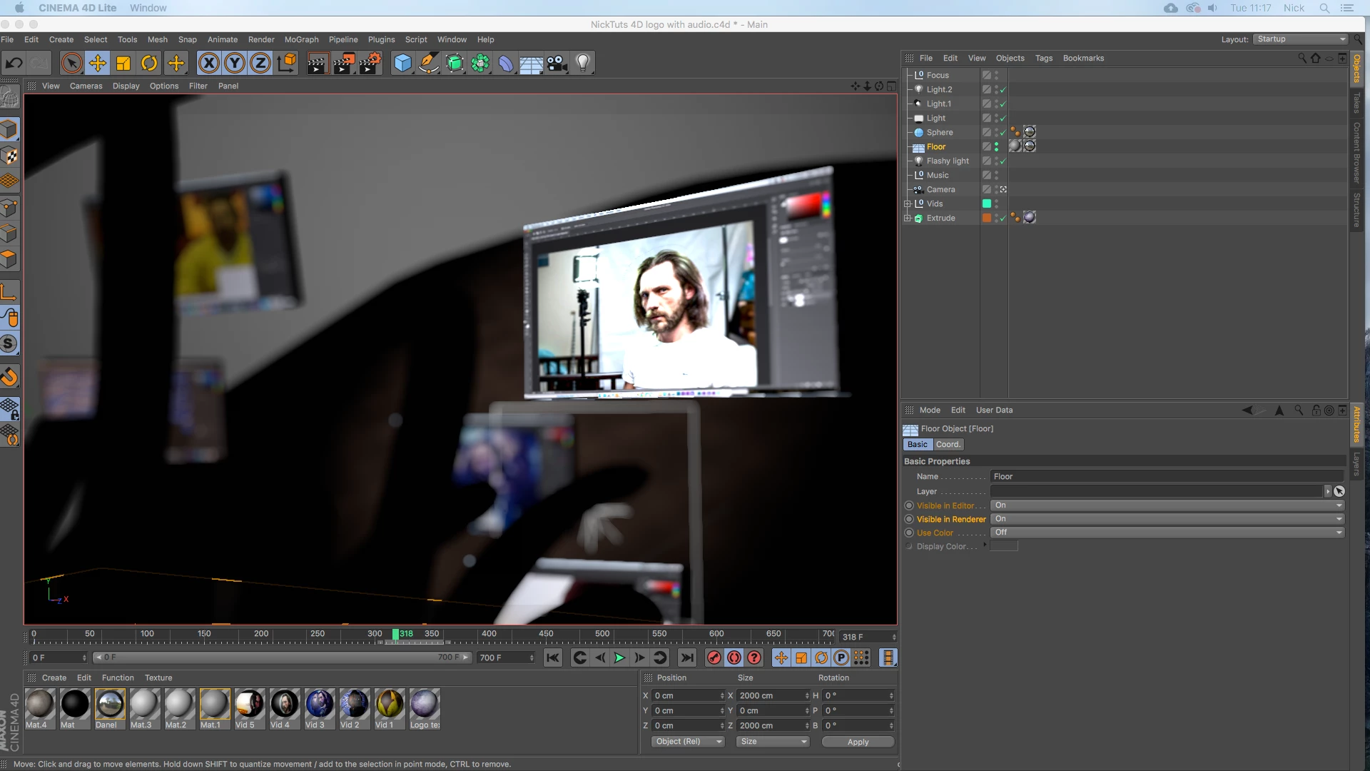The image size is (1370, 771).
Task: Add a Cube primitive object
Action: [x=402, y=64]
